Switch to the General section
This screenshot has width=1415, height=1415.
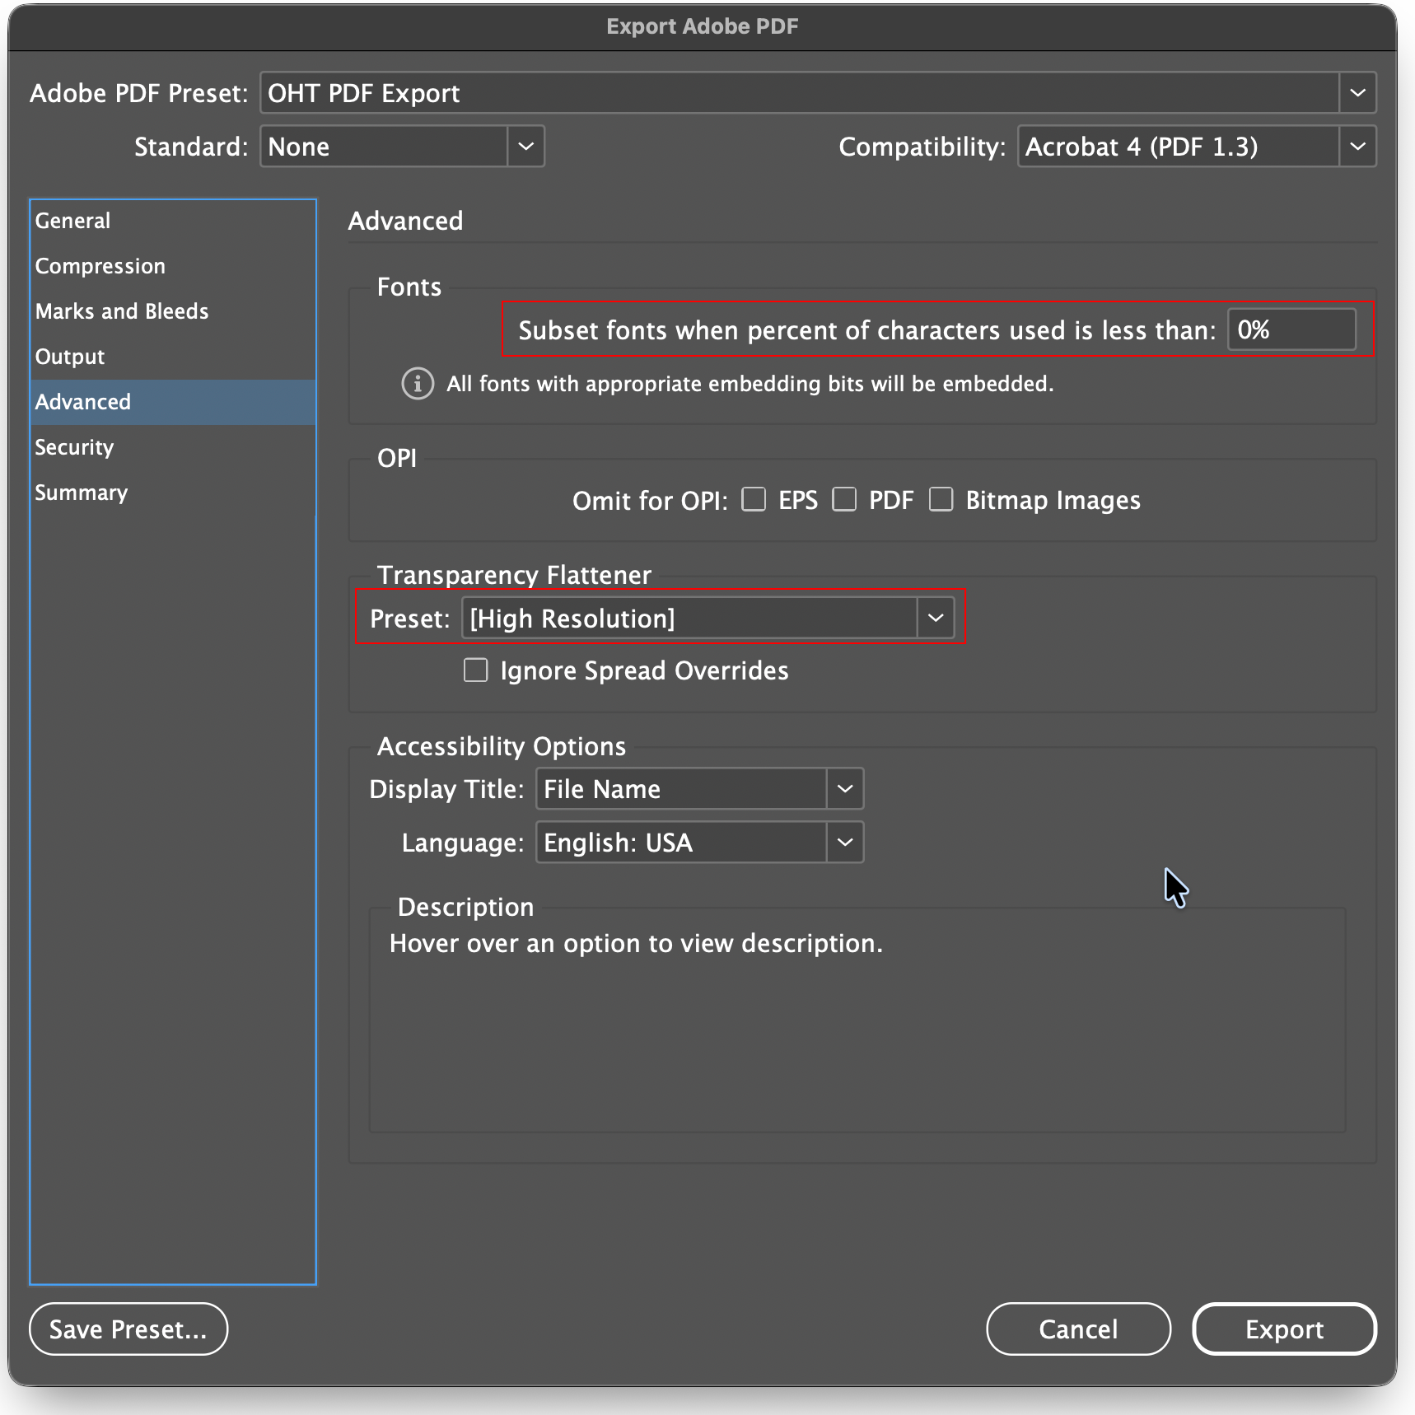72,221
